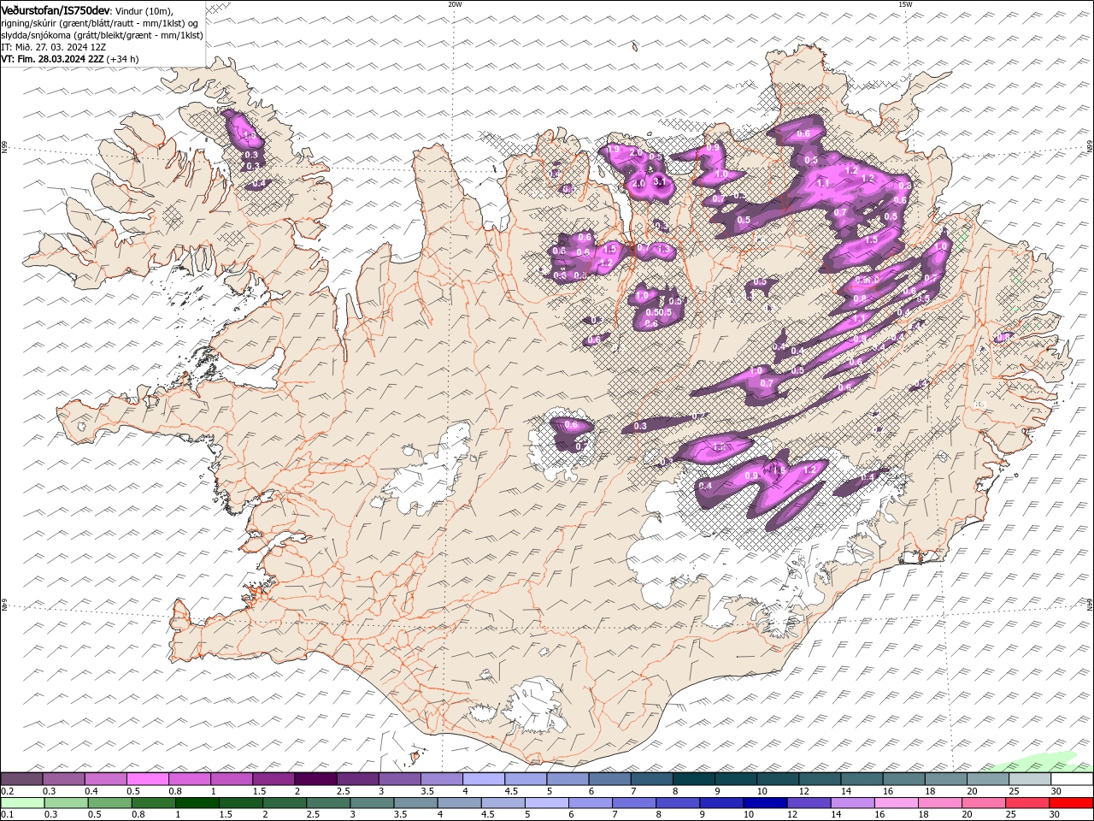The width and height of the screenshot is (1094, 821).
Task: Pick the snow scale swatch between 0.4 and 0.5
Action: [105, 779]
